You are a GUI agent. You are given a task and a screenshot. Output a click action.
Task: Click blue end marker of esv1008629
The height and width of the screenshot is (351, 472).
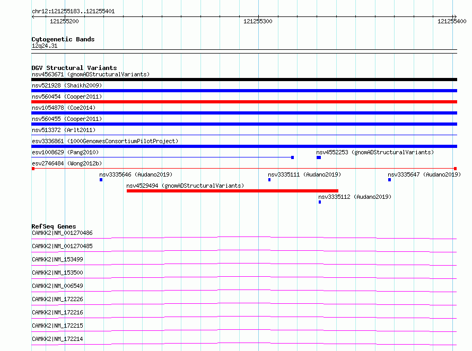pyautogui.click(x=293, y=157)
